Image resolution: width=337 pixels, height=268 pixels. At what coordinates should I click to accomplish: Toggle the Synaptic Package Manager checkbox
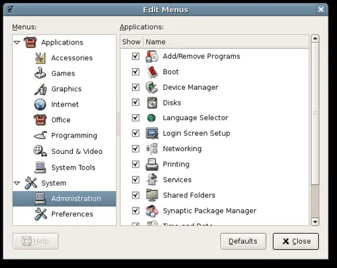pos(135,211)
